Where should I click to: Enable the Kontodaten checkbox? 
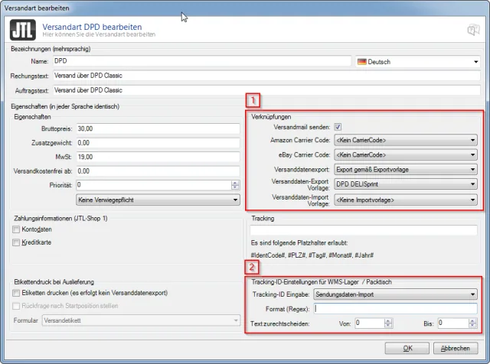click(x=16, y=229)
